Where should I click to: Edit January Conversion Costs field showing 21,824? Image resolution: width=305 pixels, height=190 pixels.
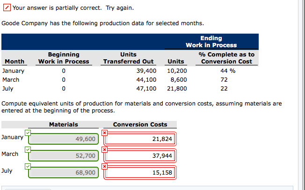(x=140, y=139)
